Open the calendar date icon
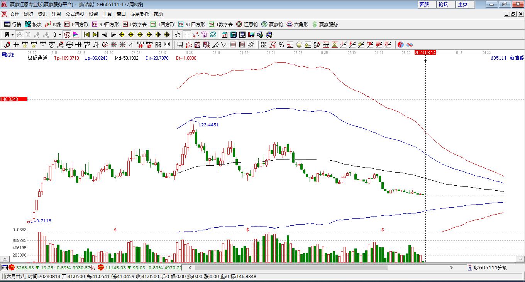Screen dimensions: 525x282 click(x=225, y=35)
